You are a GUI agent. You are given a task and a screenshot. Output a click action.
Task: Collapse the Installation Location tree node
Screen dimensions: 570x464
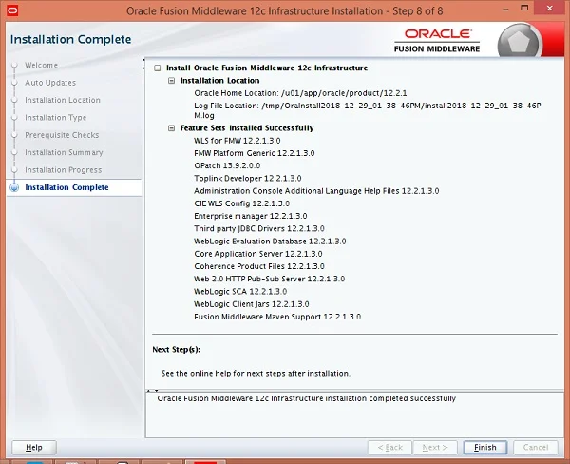click(171, 81)
